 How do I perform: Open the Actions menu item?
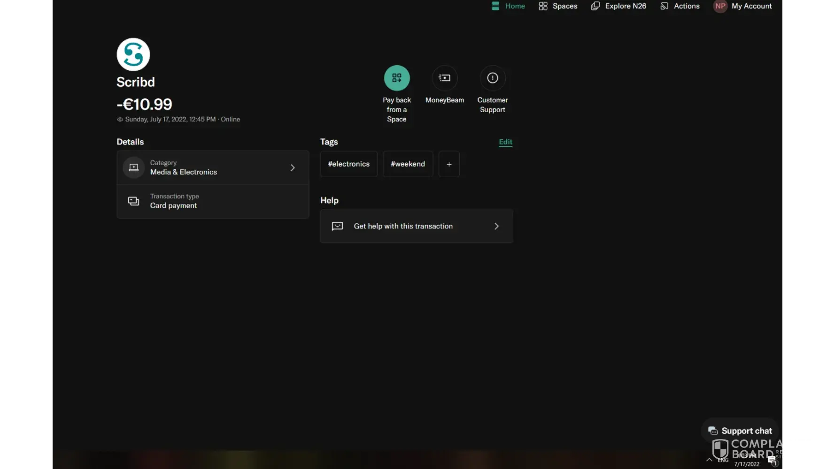[x=680, y=6]
